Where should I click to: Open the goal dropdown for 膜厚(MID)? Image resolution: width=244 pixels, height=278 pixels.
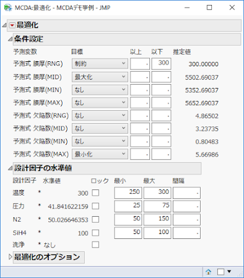[100, 77]
